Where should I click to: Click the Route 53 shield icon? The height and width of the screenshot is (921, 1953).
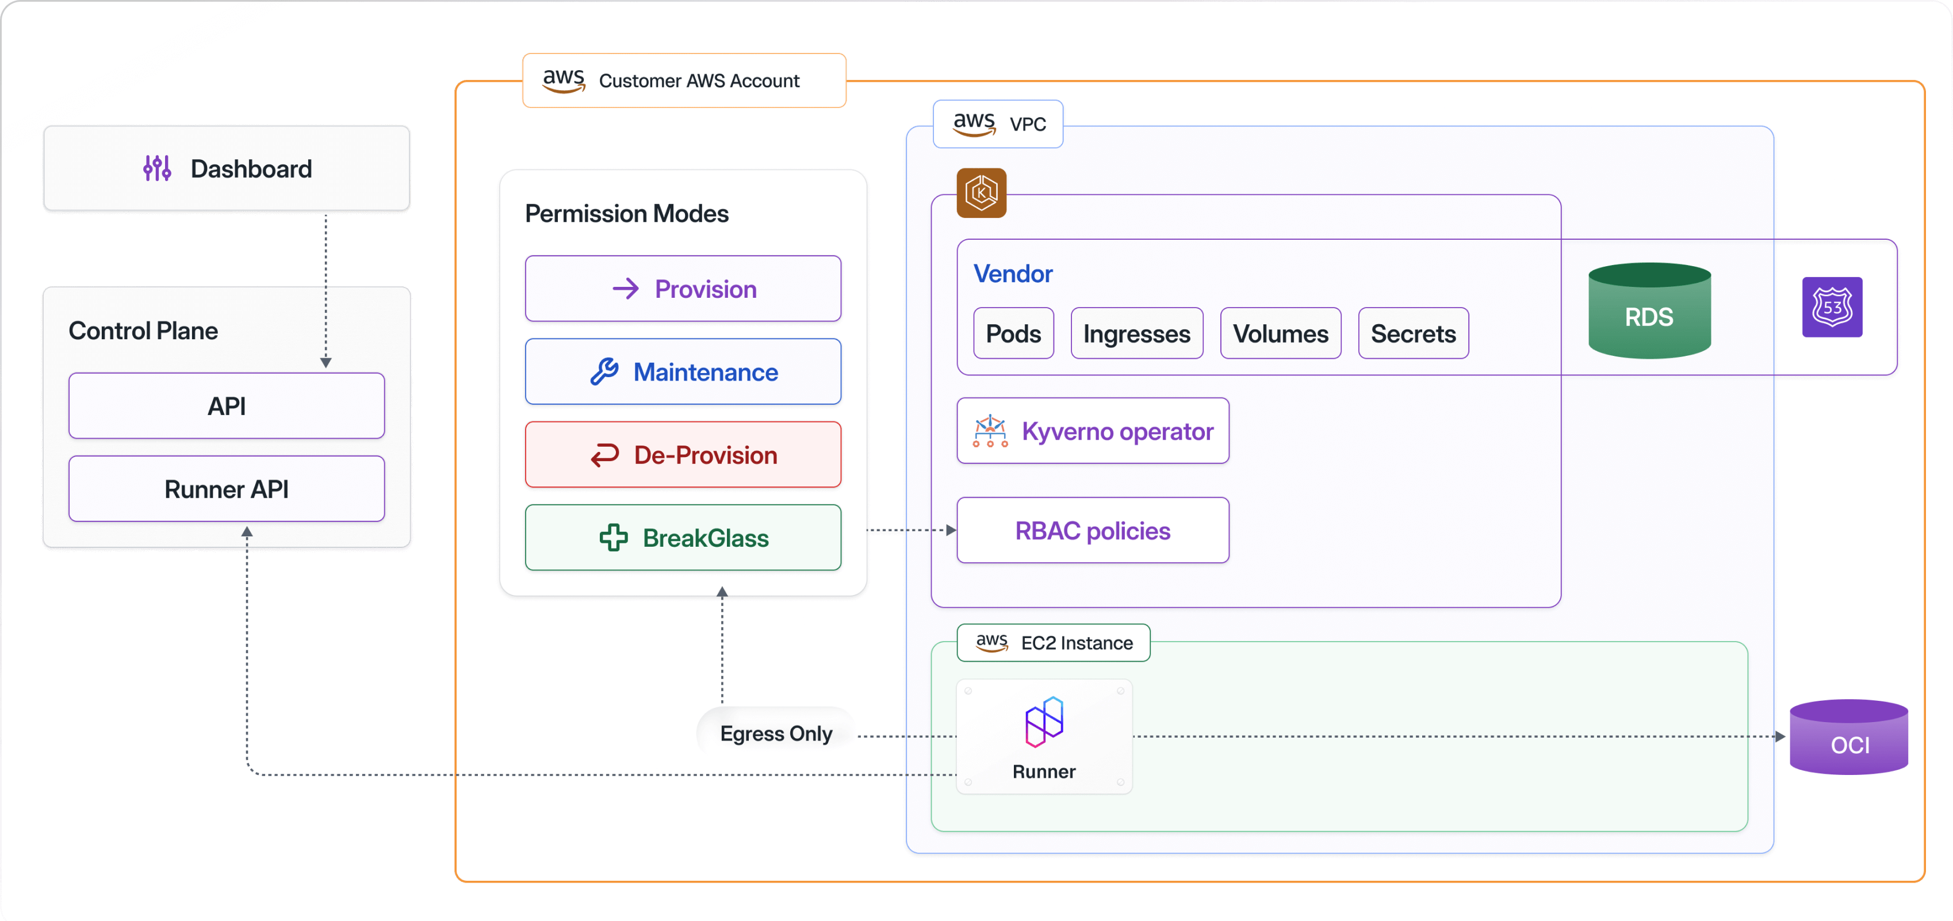(1832, 307)
